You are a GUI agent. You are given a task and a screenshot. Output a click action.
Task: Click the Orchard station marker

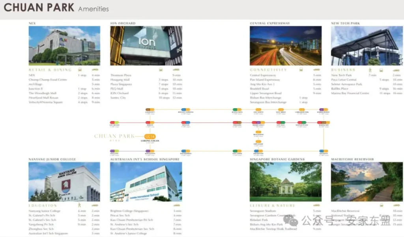pyautogui.click(x=237, y=123)
